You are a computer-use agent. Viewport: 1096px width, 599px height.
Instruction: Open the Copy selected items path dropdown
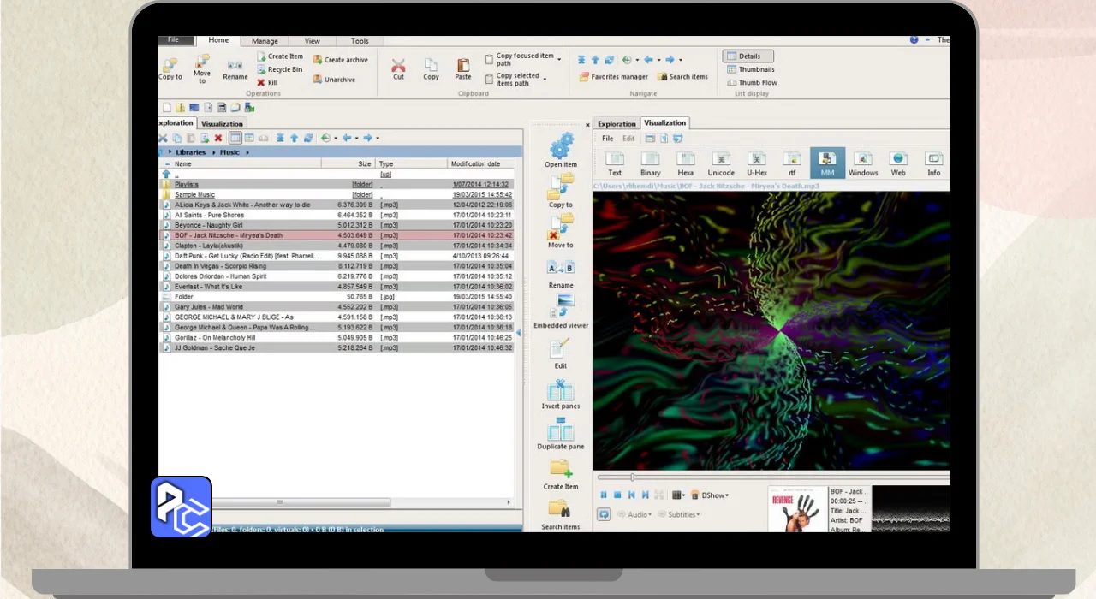[x=545, y=80]
